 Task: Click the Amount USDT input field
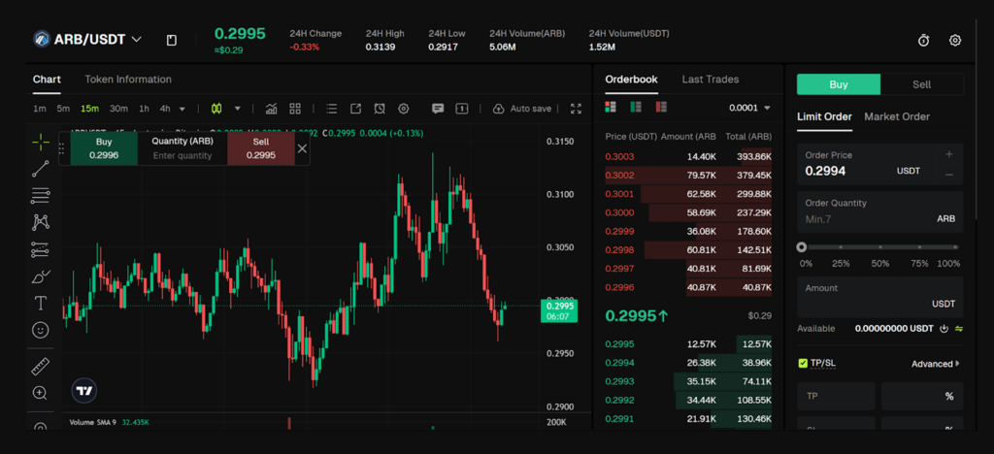point(879,297)
